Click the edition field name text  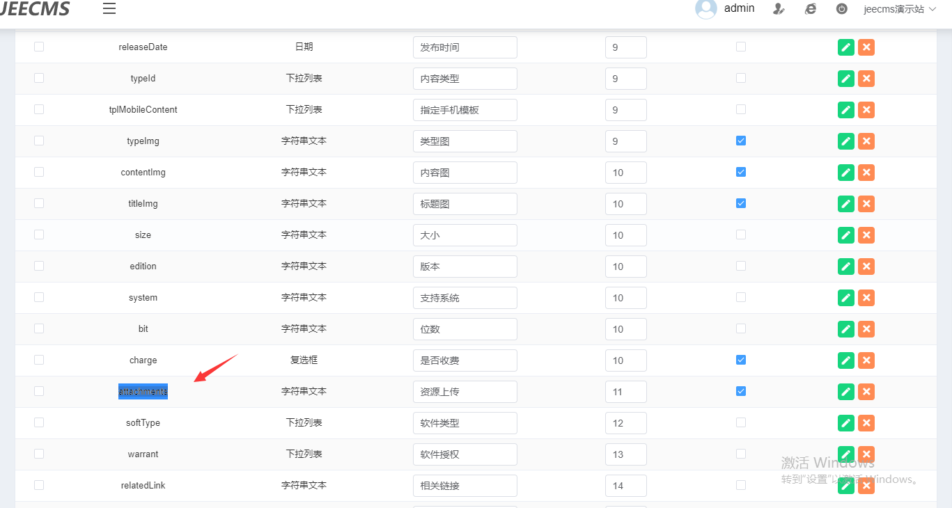[143, 267]
